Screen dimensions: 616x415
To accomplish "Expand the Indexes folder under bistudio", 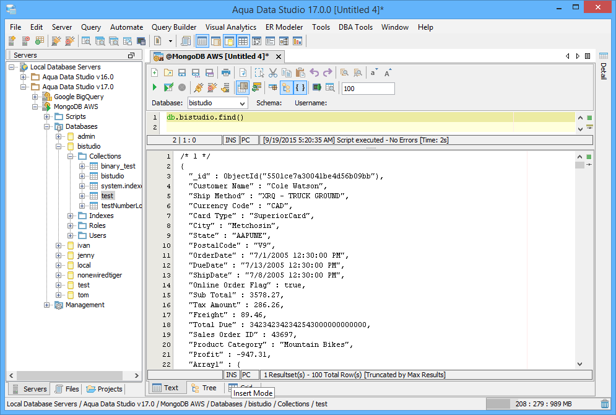I will click(71, 216).
